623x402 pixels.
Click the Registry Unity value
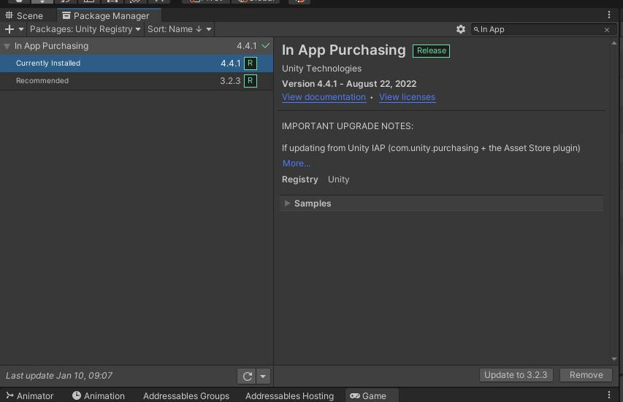338,179
